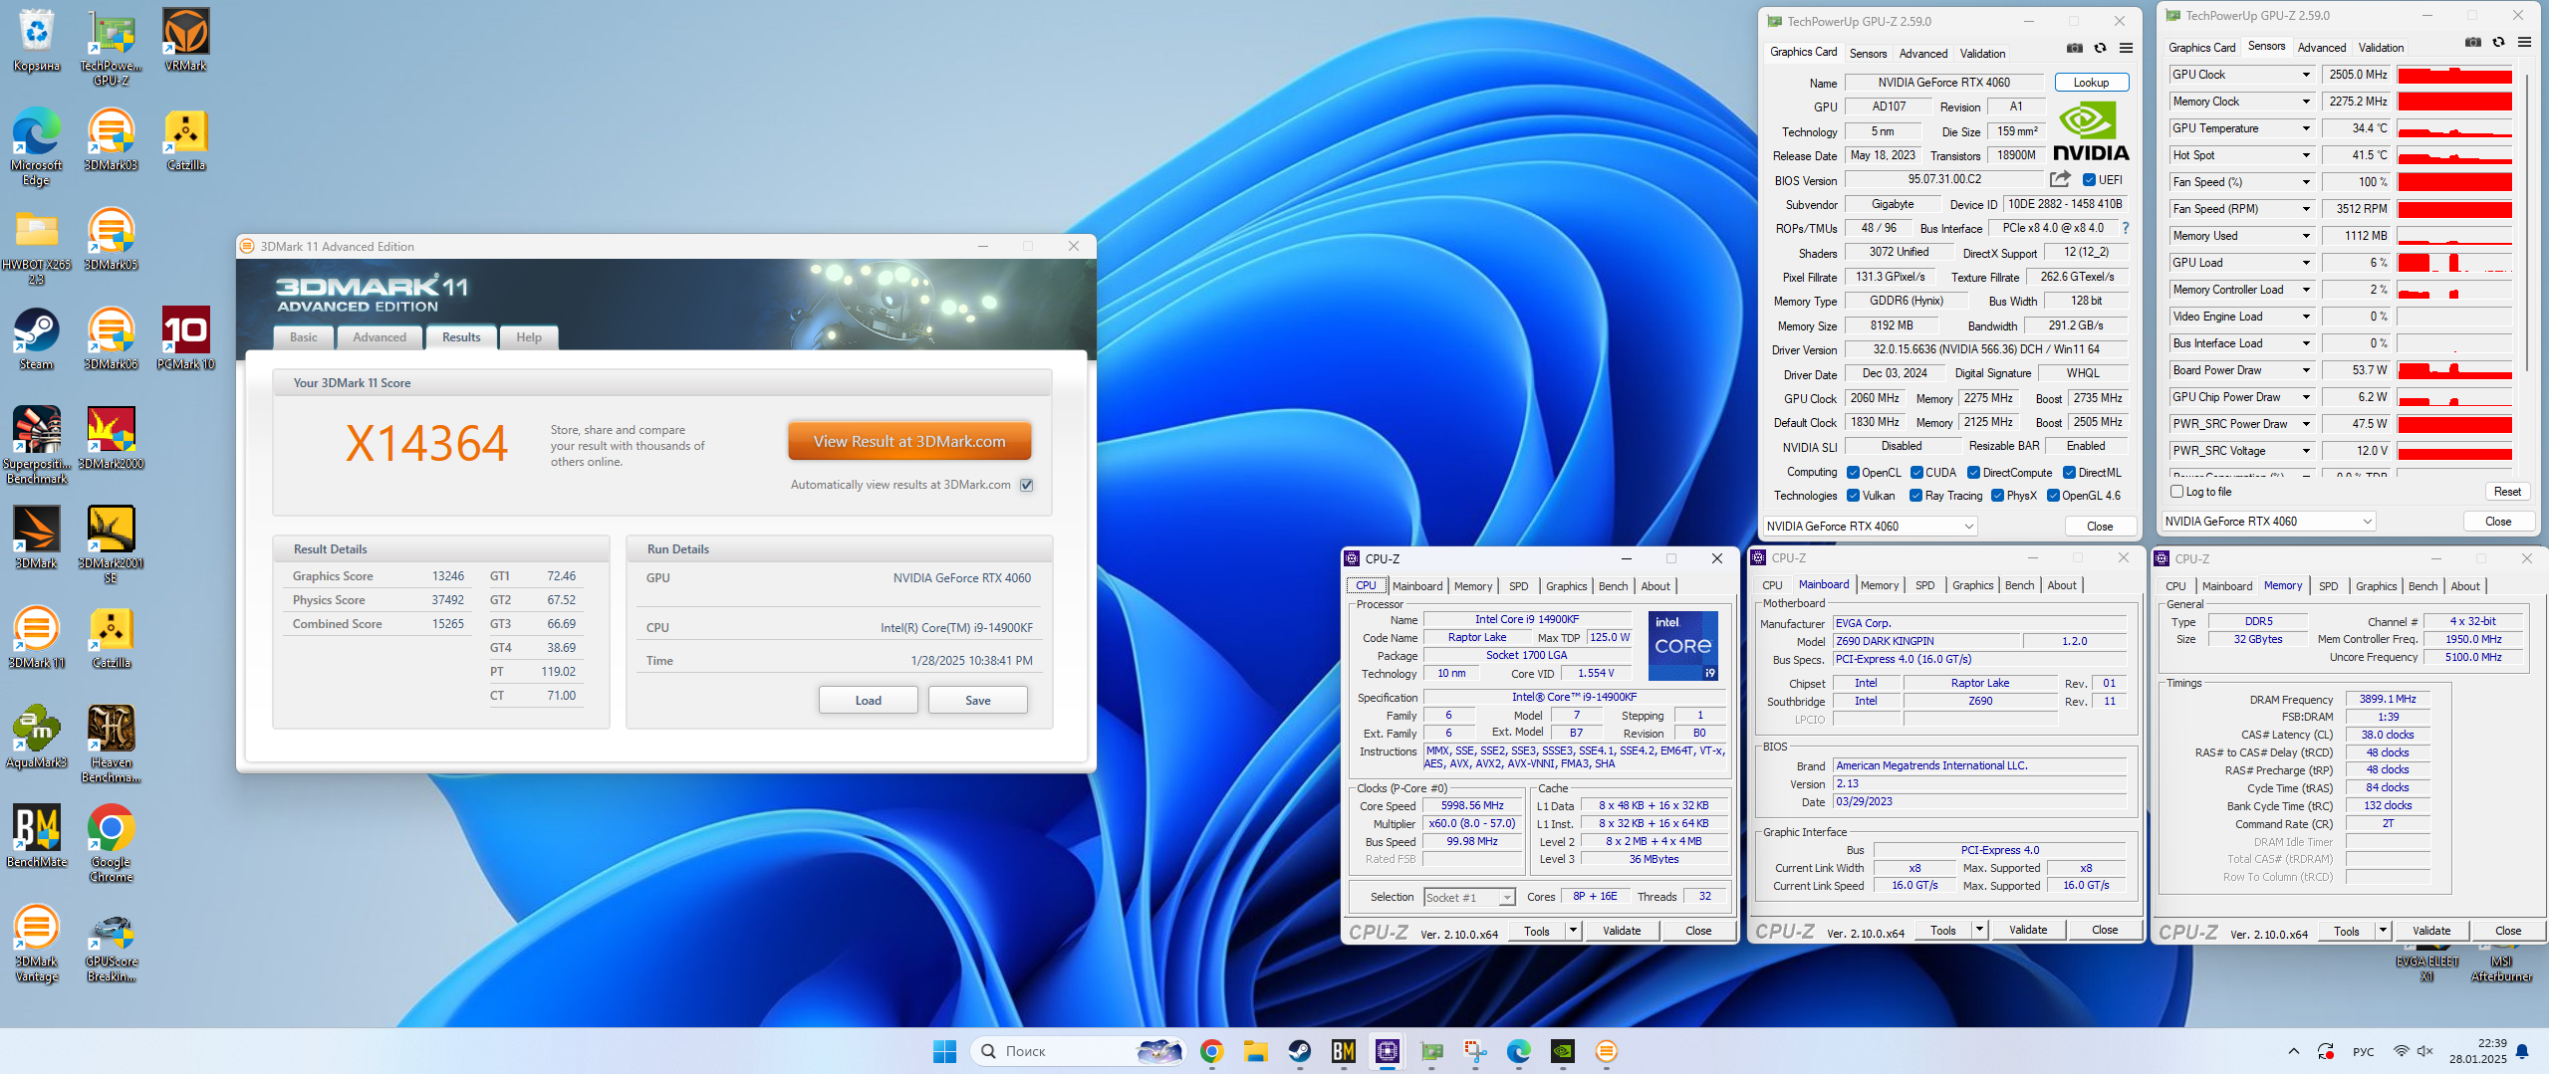Click Validate in the CPU-Z Mainboard window
Image resolution: width=2549 pixels, height=1074 pixels.
(x=2028, y=930)
